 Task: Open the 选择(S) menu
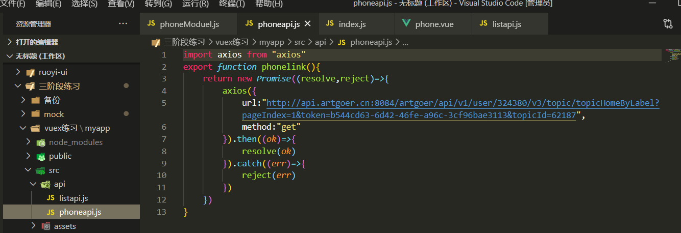(x=85, y=4)
